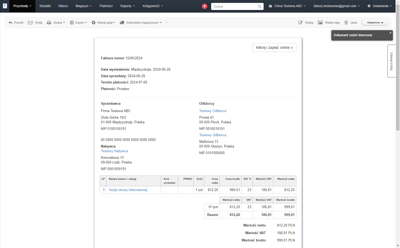
Task: Click the 999,01 PLN gross value
Action: pyautogui.click(x=286, y=240)
